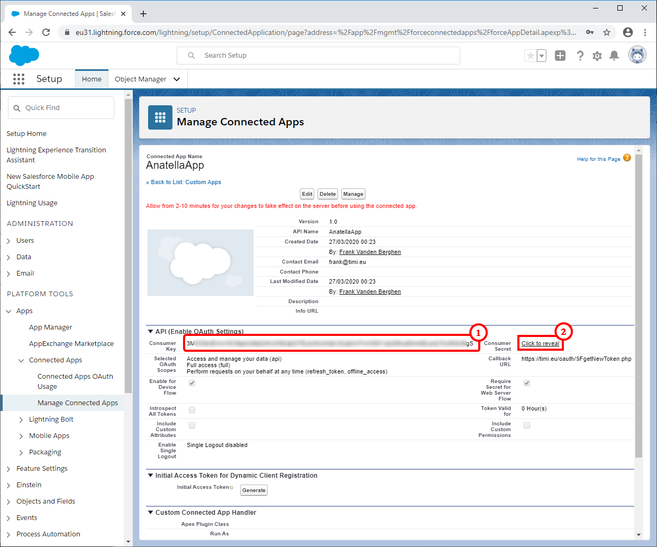Click the search magnifier in Search Setup
Screen dimensions: 657x547
(x=191, y=56)
